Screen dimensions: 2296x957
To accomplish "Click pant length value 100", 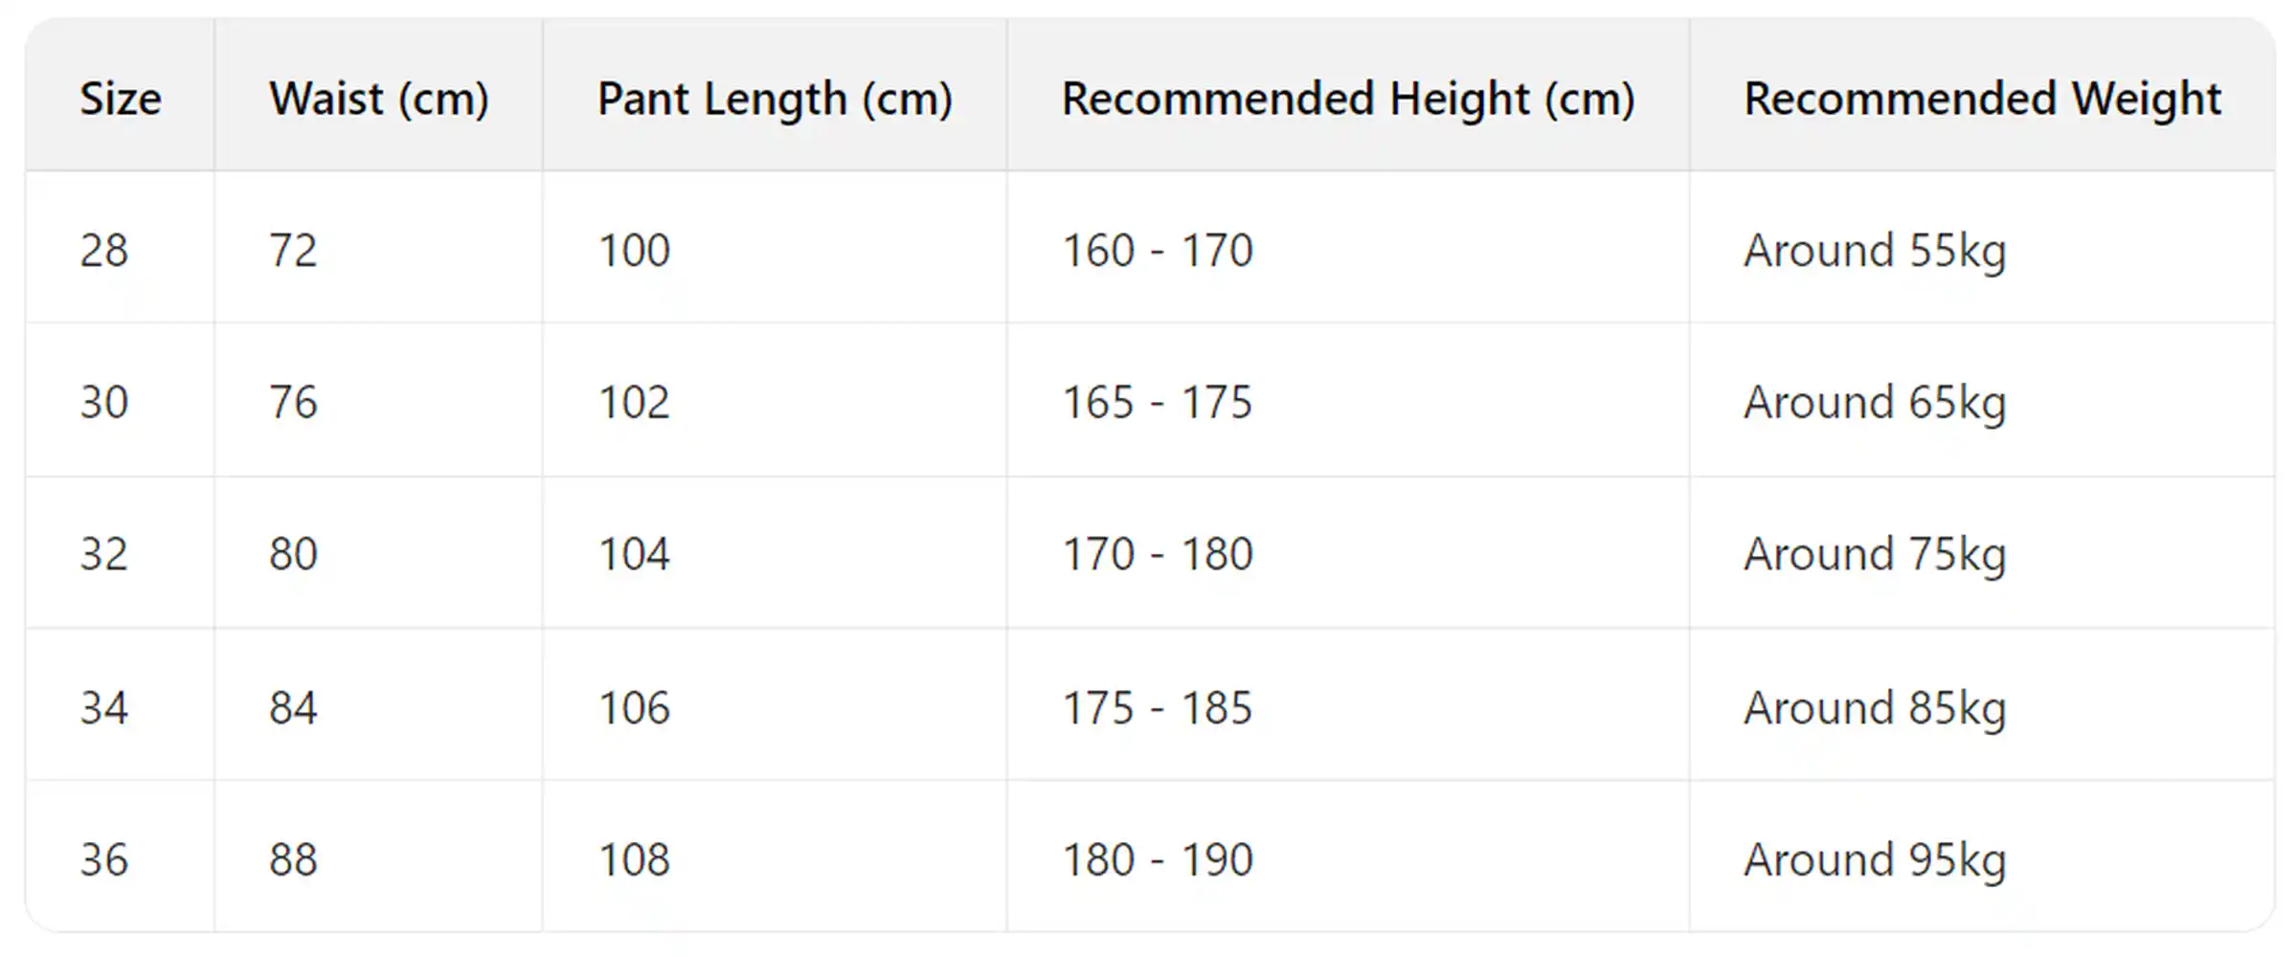I will click(x=634, y=251).
